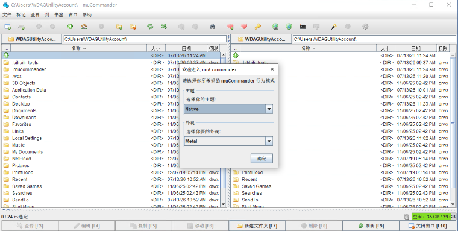Close the 欢迎进入 muCommander dialog

(272, 69)
